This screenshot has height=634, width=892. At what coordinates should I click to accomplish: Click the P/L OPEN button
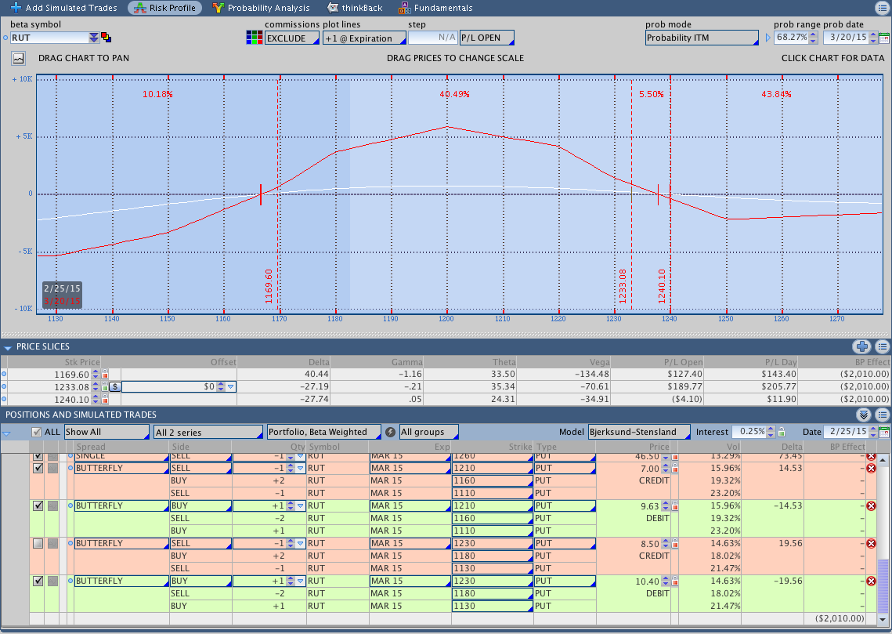(486, 38)
